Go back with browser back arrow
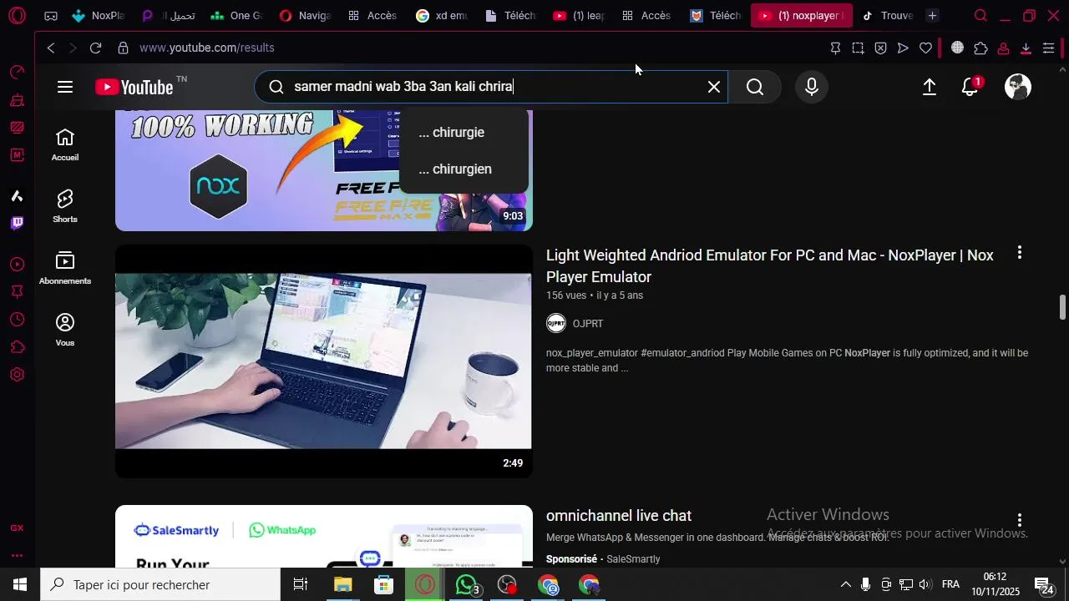Viewport: 1069px width, 601px height. click(51, 48)
